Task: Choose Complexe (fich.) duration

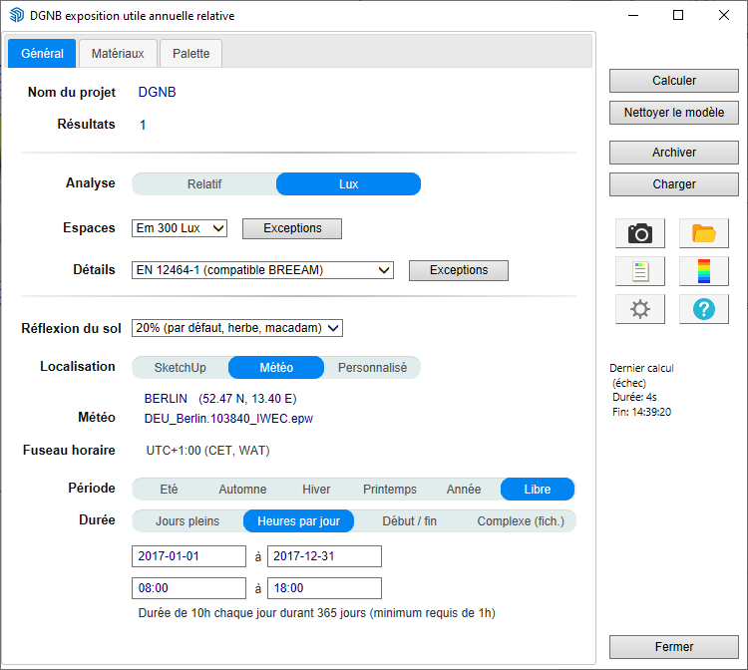Action: coord(521,521)
